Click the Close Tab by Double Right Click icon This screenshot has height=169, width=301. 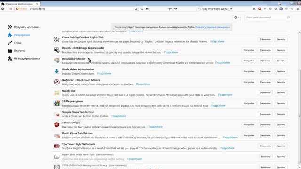56,39
